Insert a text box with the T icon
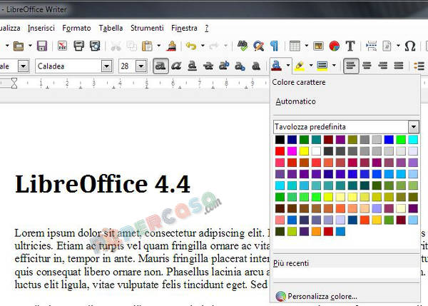This screenshot has width=428, height=306. tap(350, 46)
